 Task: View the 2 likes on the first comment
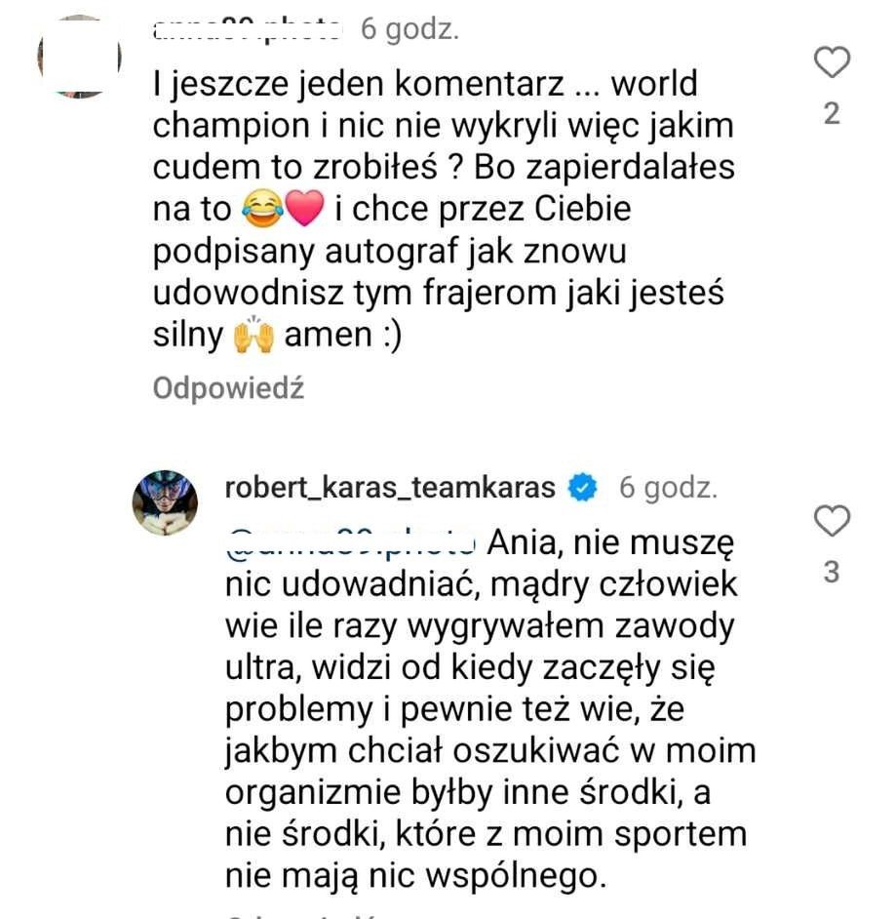coord(832,114)
